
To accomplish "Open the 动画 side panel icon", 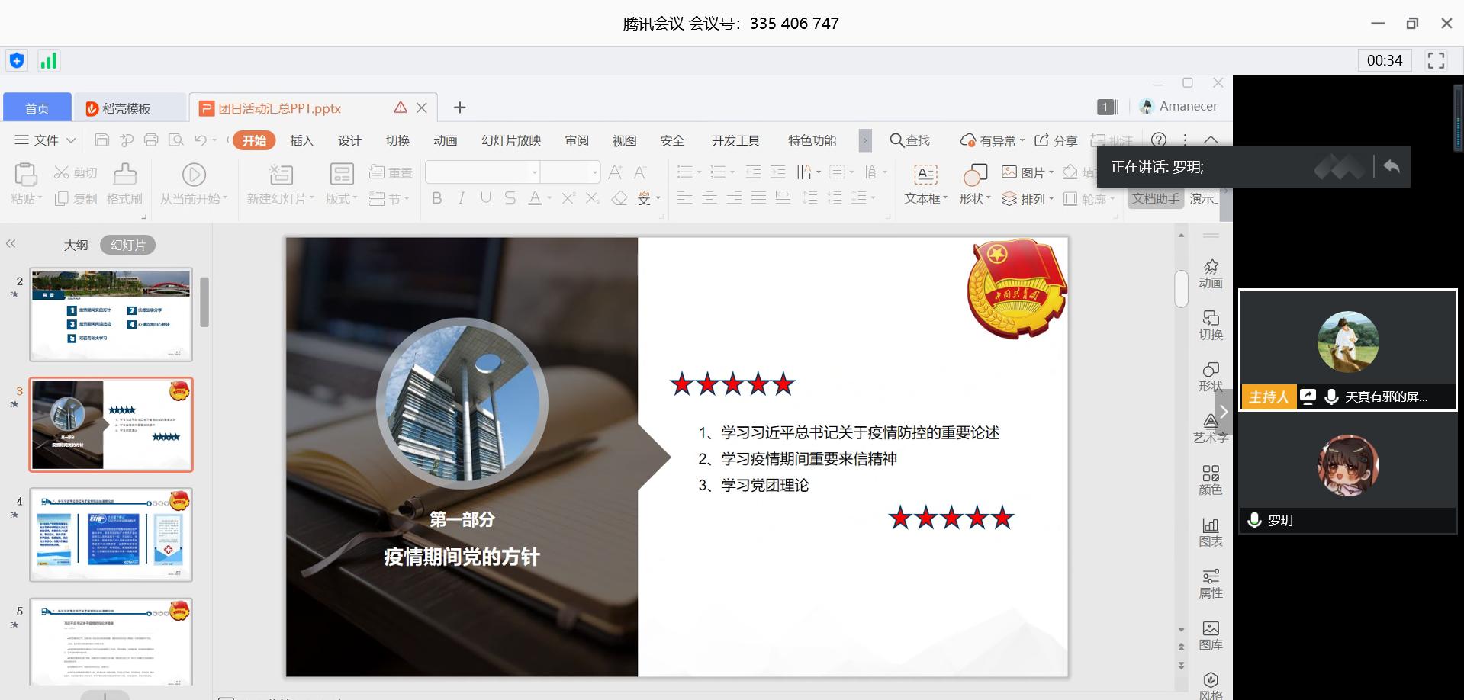I will pyautogui.click(x=1211, y=273).
